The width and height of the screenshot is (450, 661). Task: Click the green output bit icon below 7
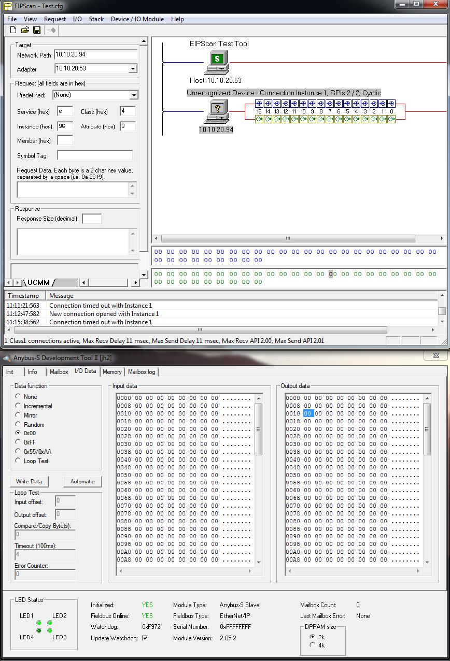click(330, 119)
